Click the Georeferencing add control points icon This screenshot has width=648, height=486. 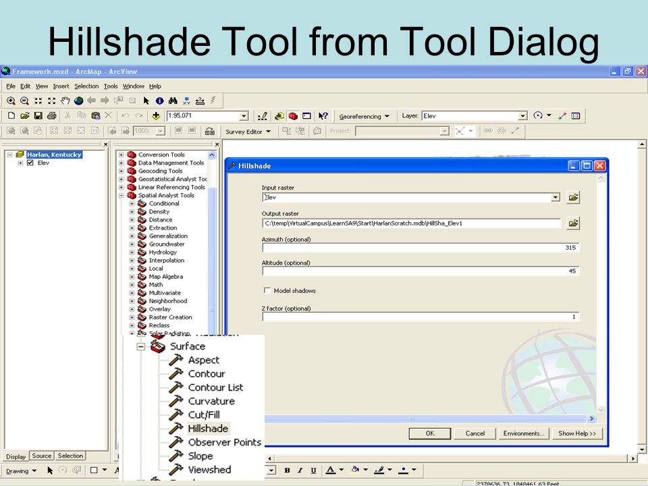pos(562,116)
